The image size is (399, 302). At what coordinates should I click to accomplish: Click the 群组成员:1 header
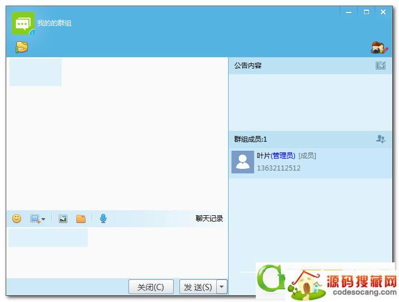[x=251, y=139]
